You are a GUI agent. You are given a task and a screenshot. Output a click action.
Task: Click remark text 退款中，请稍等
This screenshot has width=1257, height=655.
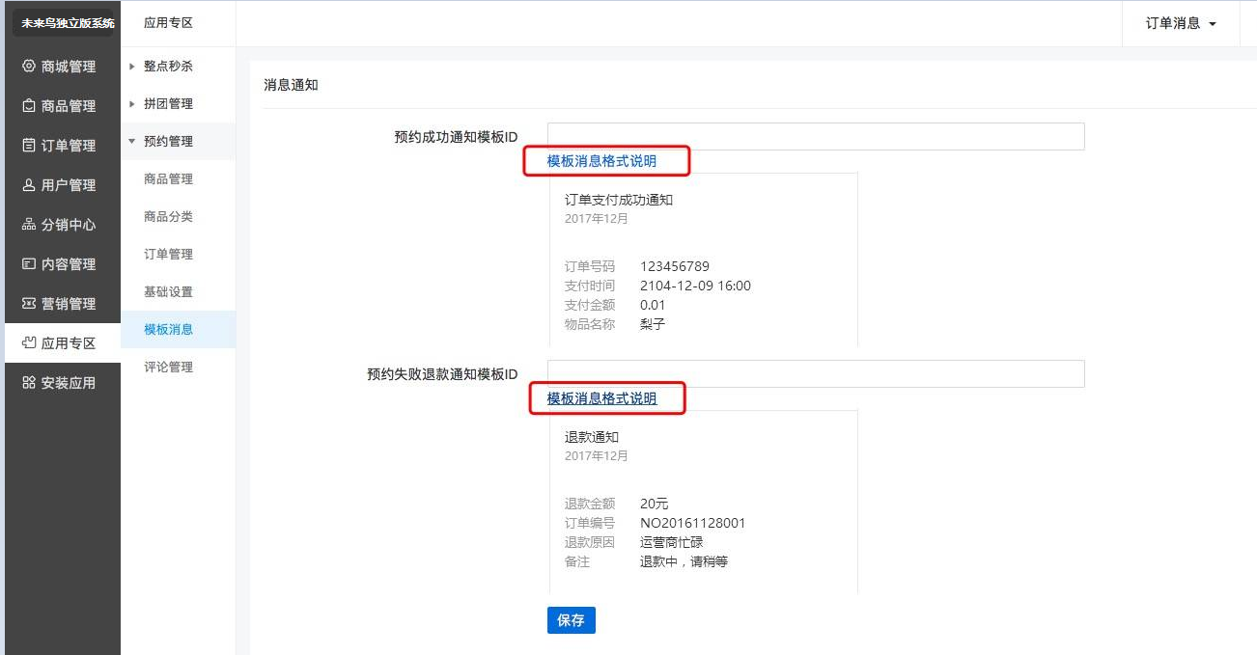pyautogui.click(x=684, y=561)
